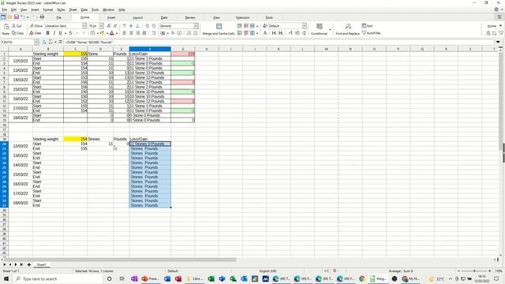Click the Borders grid icon
505x284 pixels.
tap(92, 33)
